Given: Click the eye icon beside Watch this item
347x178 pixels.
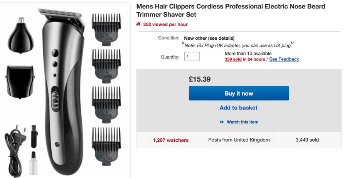Looking at the screenshot, I should point(222,122).
